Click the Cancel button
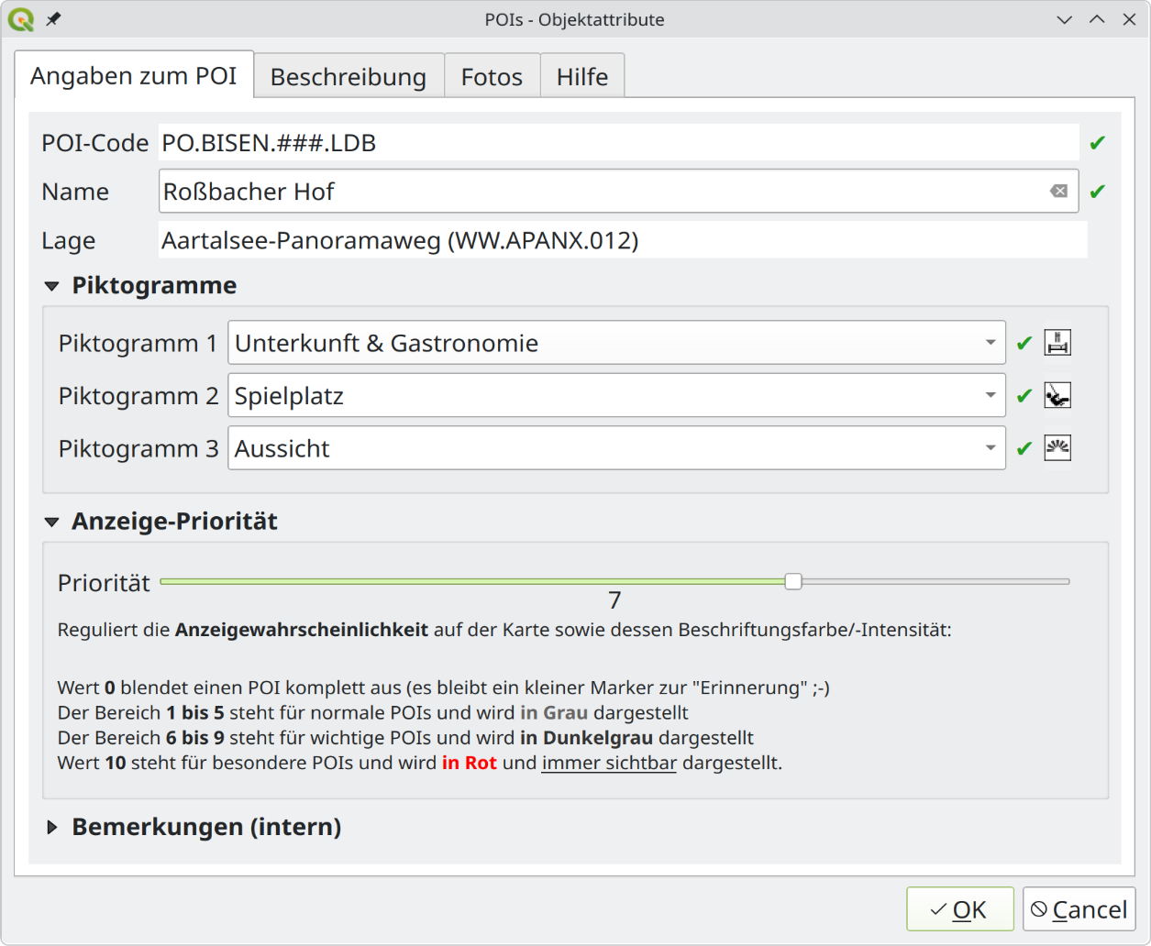This screenshot has height=946, width=1151. (1079, 909)
